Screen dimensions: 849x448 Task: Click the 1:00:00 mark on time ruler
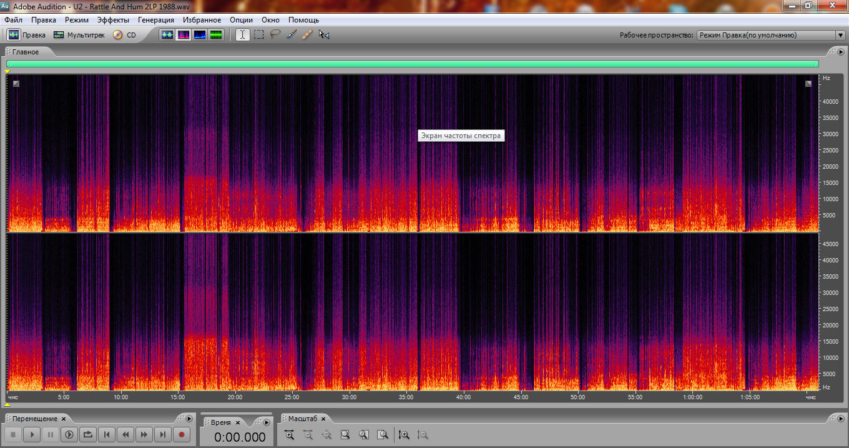692,397
